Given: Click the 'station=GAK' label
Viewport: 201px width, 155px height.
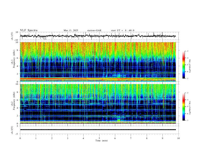Looking at the screenshot, I should [x=94, y=30].
